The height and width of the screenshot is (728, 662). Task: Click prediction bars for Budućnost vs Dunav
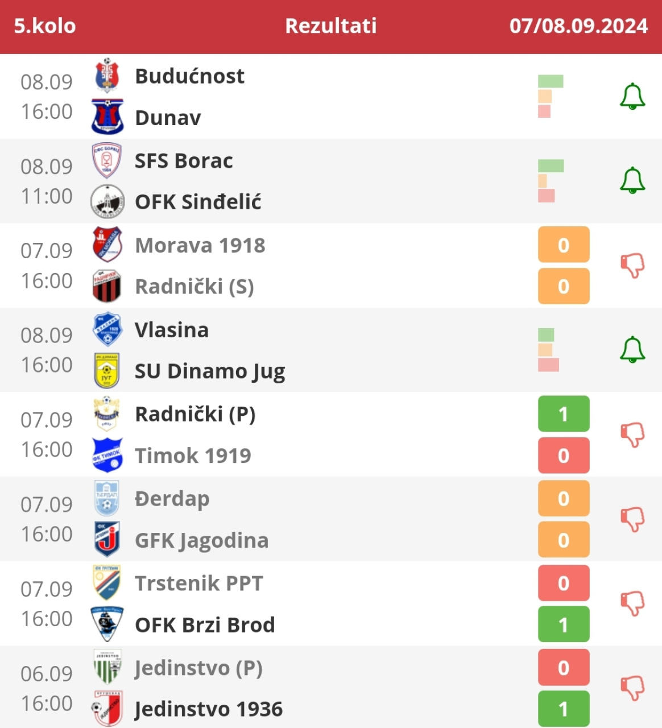click(550, 96)
